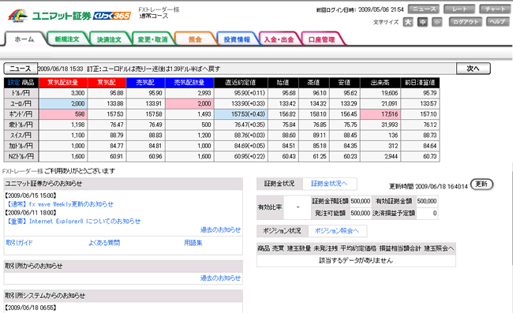Click the 直近約定値 column header
The width and height of the screenshot is (513, 313).
coord(241,83)
